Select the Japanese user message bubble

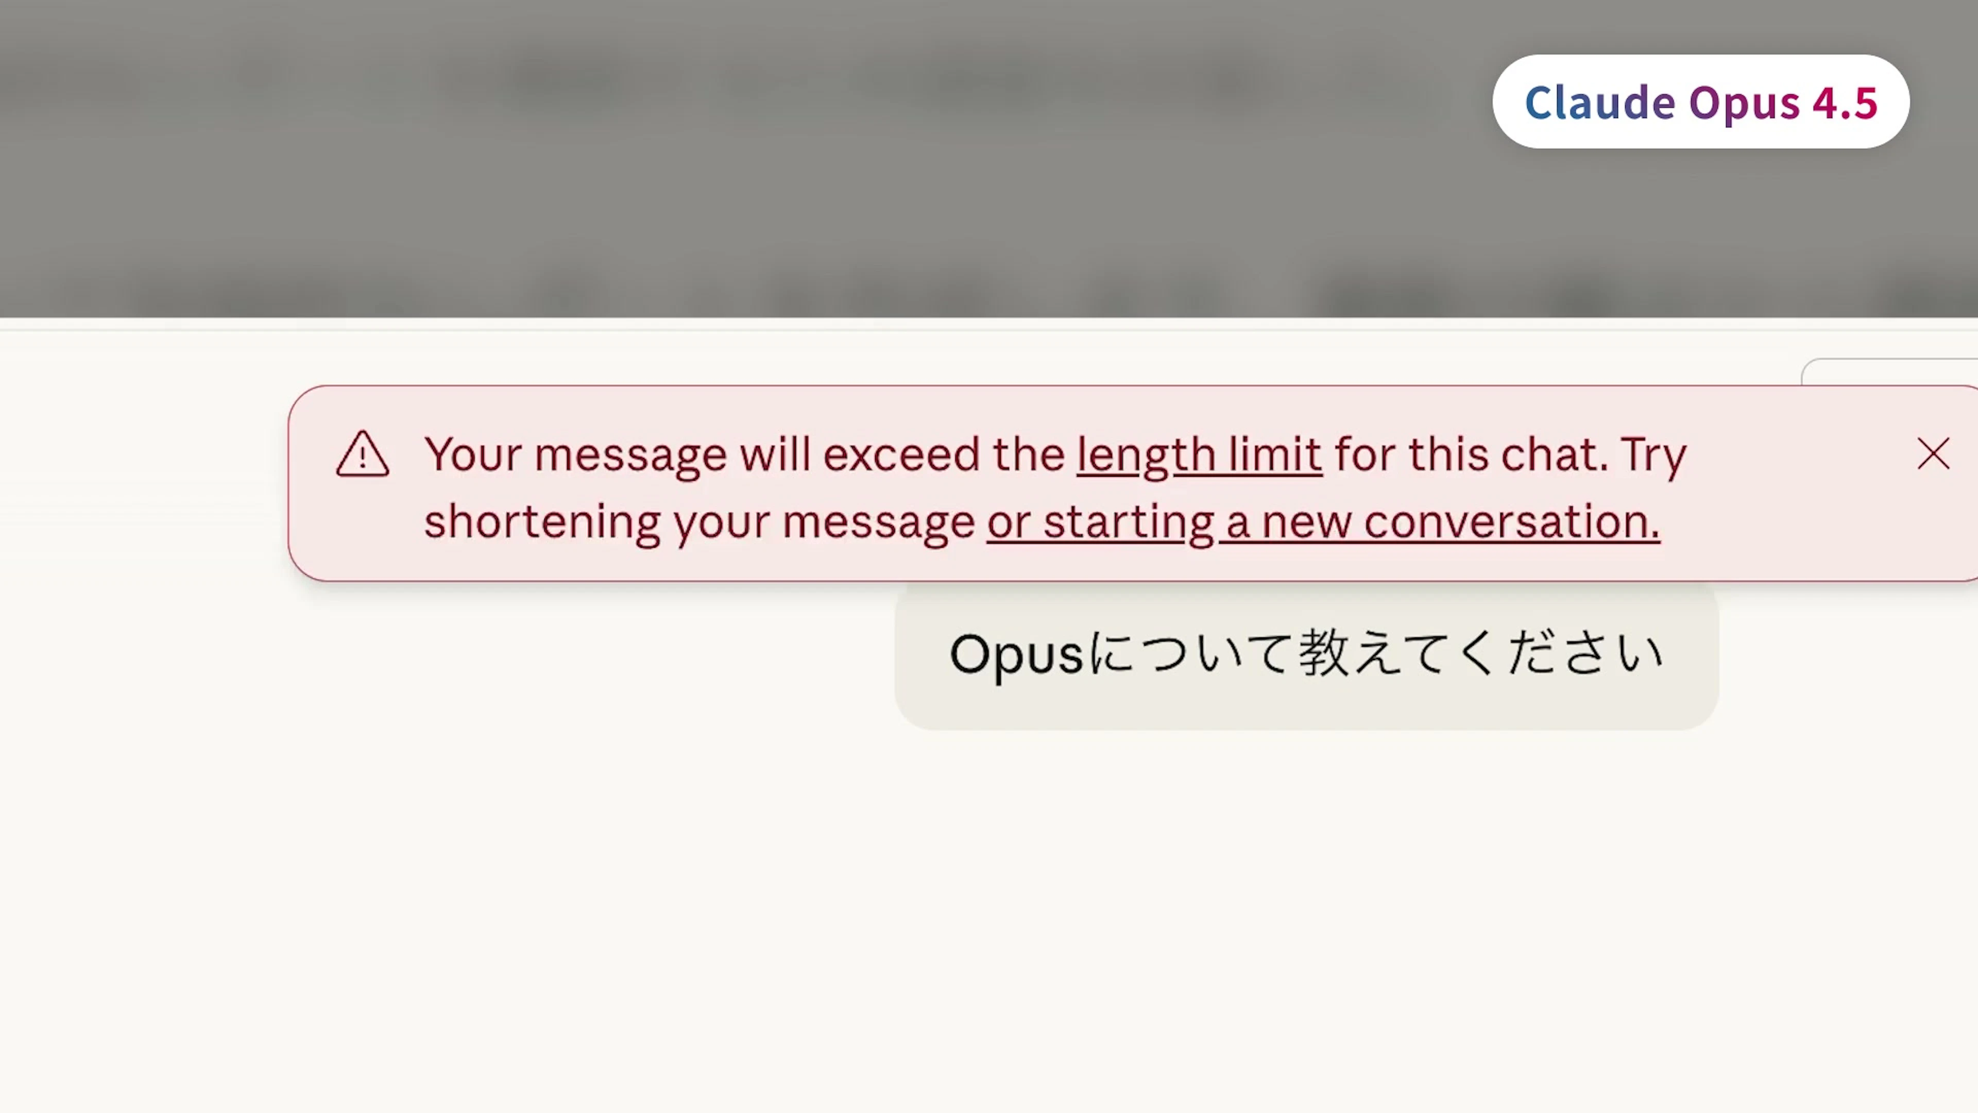[x=1305, y=655]
